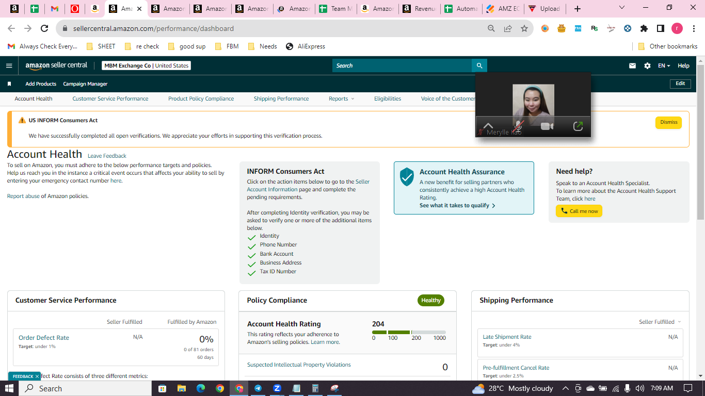Open the Chrome extensions puzzle icon
705x396 pixels.
(x=644, y=28)
